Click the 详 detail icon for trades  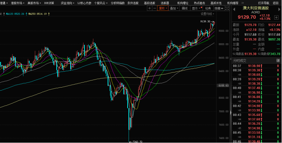(278, 60)
